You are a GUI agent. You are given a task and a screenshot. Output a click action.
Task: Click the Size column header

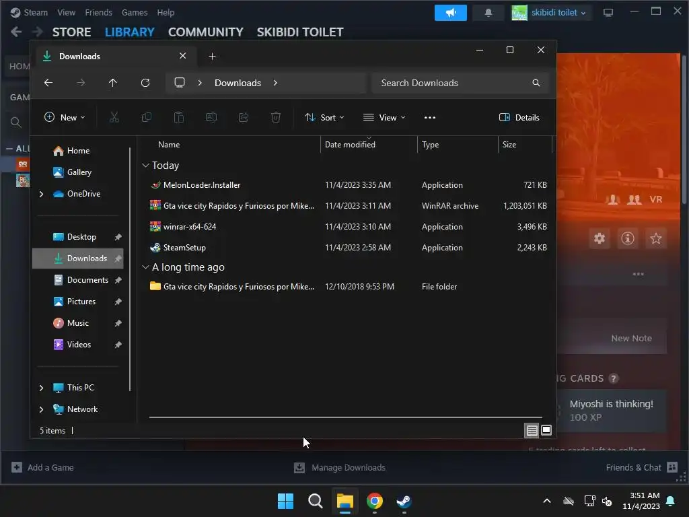(x=525, y=144)
